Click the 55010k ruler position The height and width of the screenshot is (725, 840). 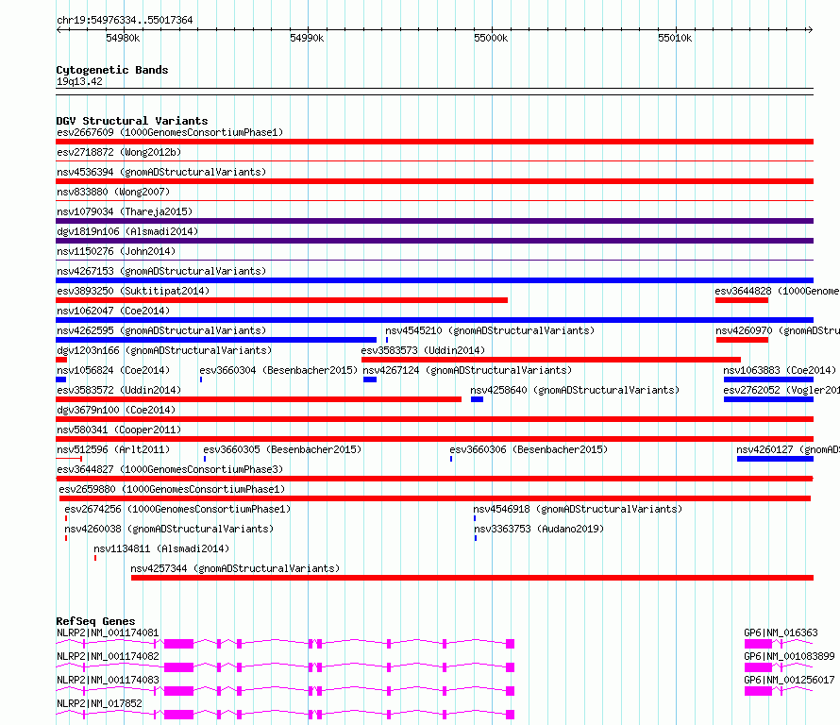coord(675,38)
